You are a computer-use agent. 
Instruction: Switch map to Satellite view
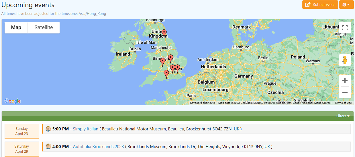coord(44,28)
